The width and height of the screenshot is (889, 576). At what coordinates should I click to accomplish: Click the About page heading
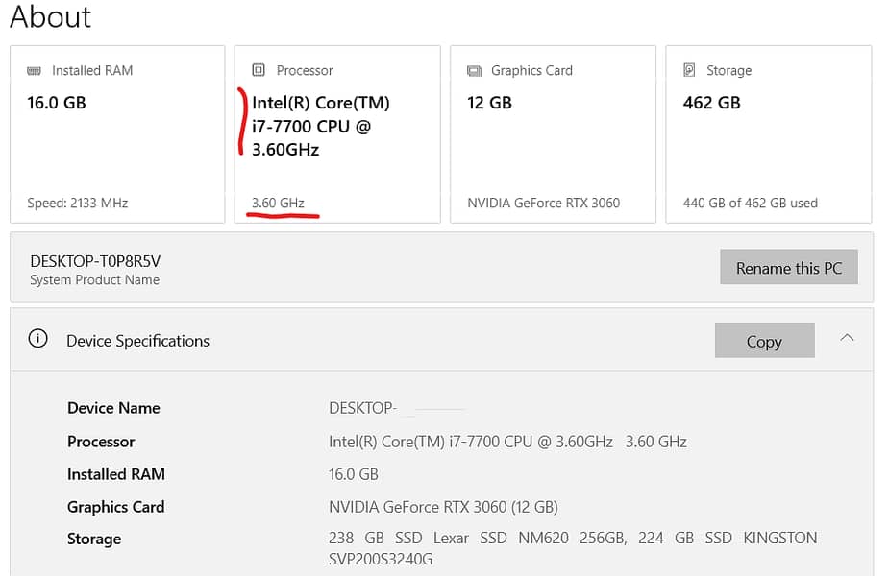point(50,16)
